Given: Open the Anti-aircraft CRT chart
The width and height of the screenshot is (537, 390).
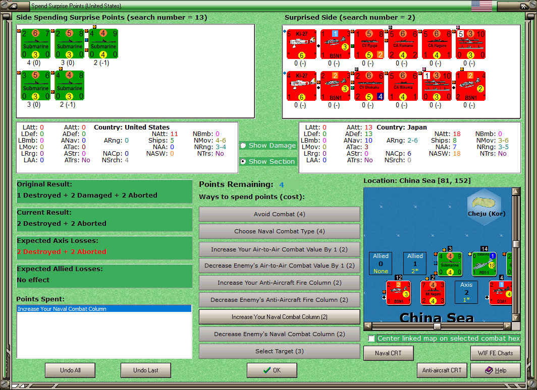Looking at the screenshot, I should point(442,370).
